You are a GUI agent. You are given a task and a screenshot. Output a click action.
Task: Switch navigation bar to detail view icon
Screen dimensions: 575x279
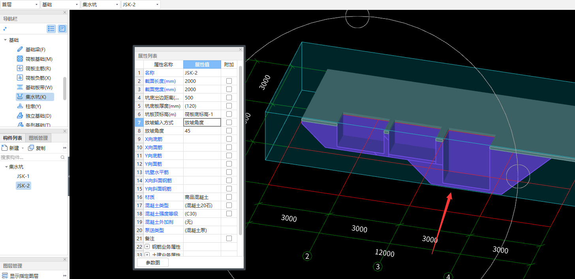[62, 28]
